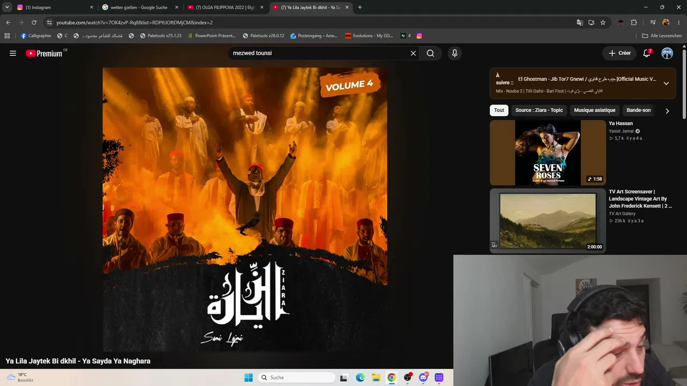
Task: Reload the YouTube page
Action: pos(34,23)
